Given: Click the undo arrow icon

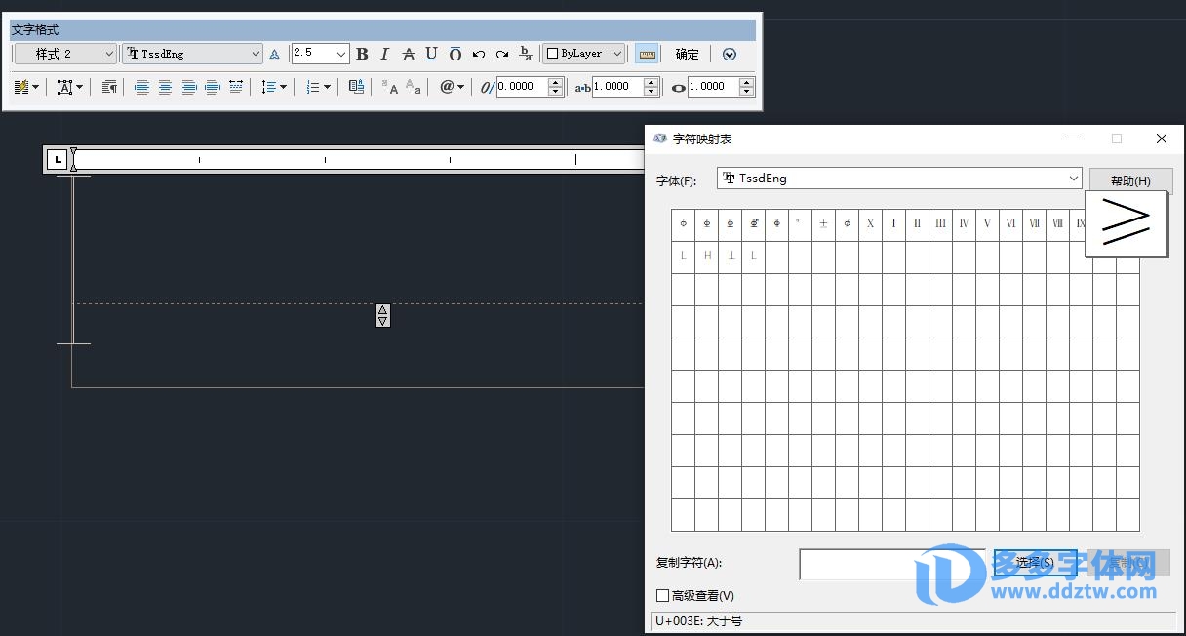Looking at the screenshot, I should coord(479,55).
